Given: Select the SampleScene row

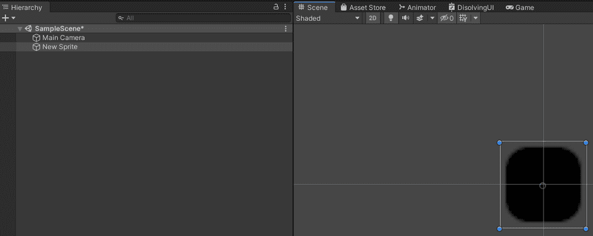Looking at the screenshot, I should point(146,28).
